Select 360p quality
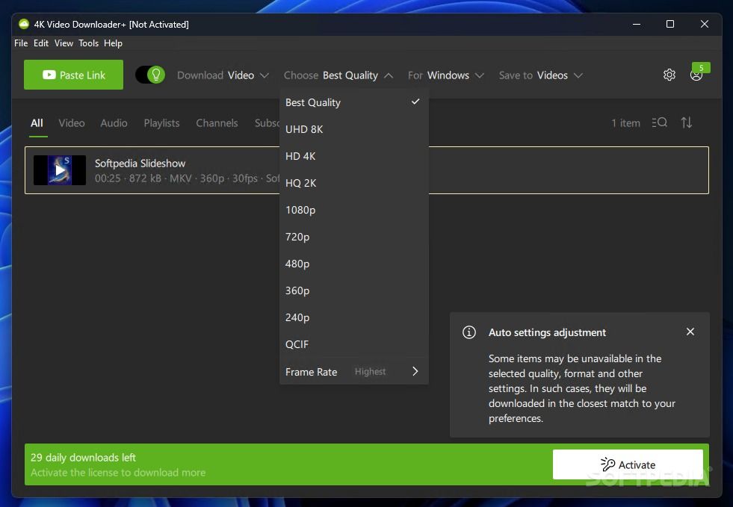Viewport: 733px width, 507px height. pyautogui.click(x=354, y=290)
